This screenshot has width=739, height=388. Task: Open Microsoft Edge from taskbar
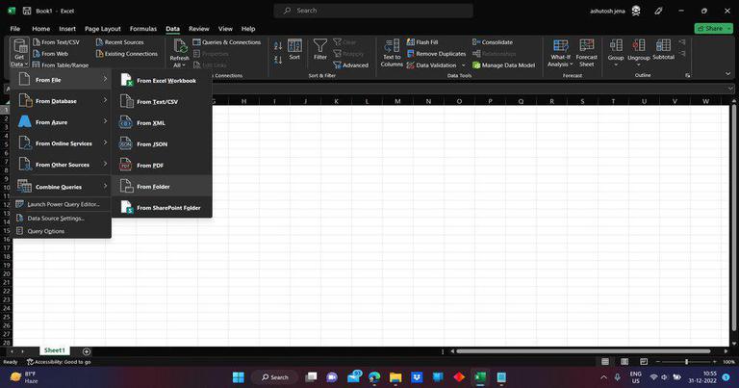coord(374,377)
